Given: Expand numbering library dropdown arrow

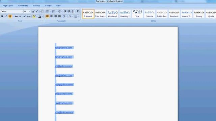Looking at the screenshot, I should point(56,11).
